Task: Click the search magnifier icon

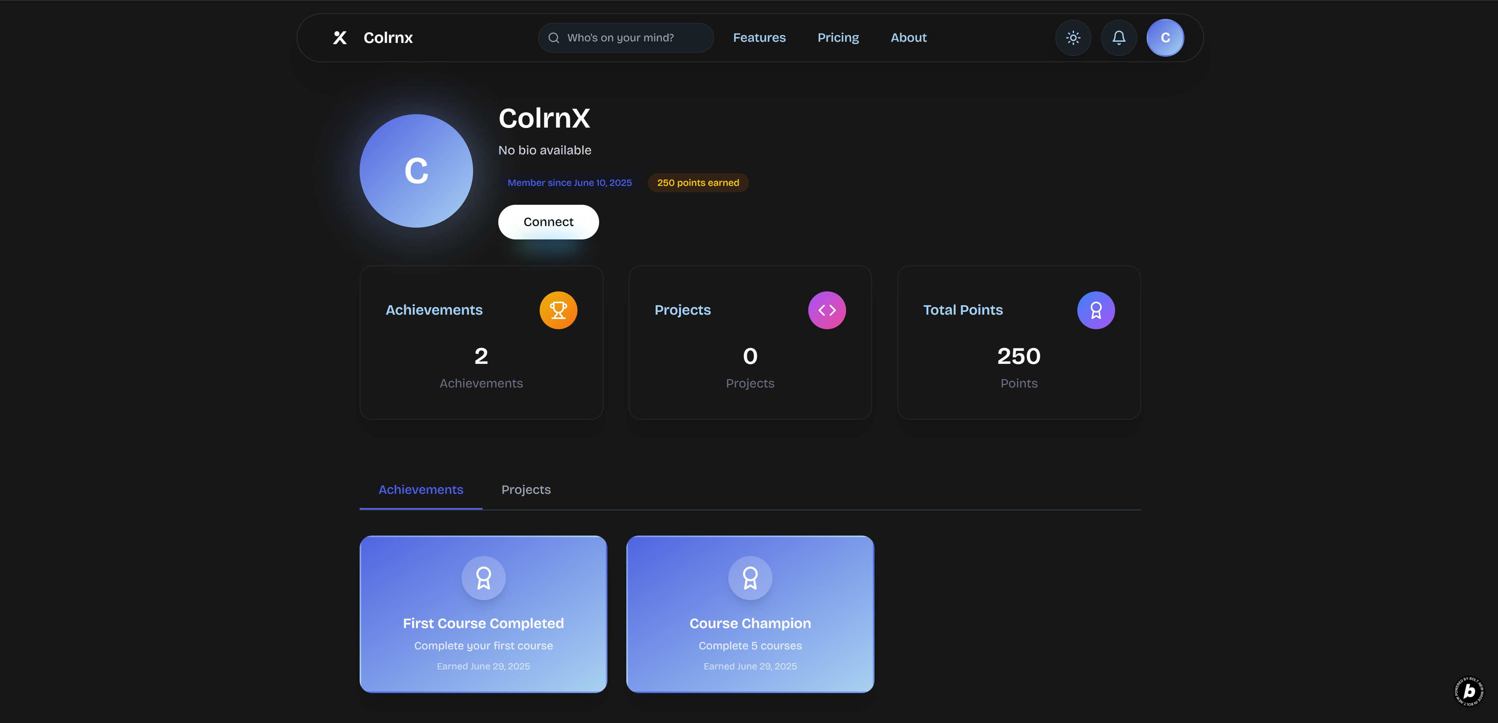Action: [553, 38]
